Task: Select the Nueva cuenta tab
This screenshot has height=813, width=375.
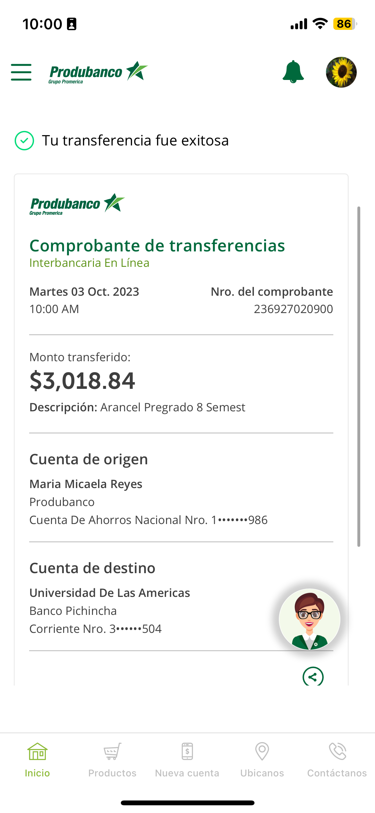Action: click(x=187, y=760)
